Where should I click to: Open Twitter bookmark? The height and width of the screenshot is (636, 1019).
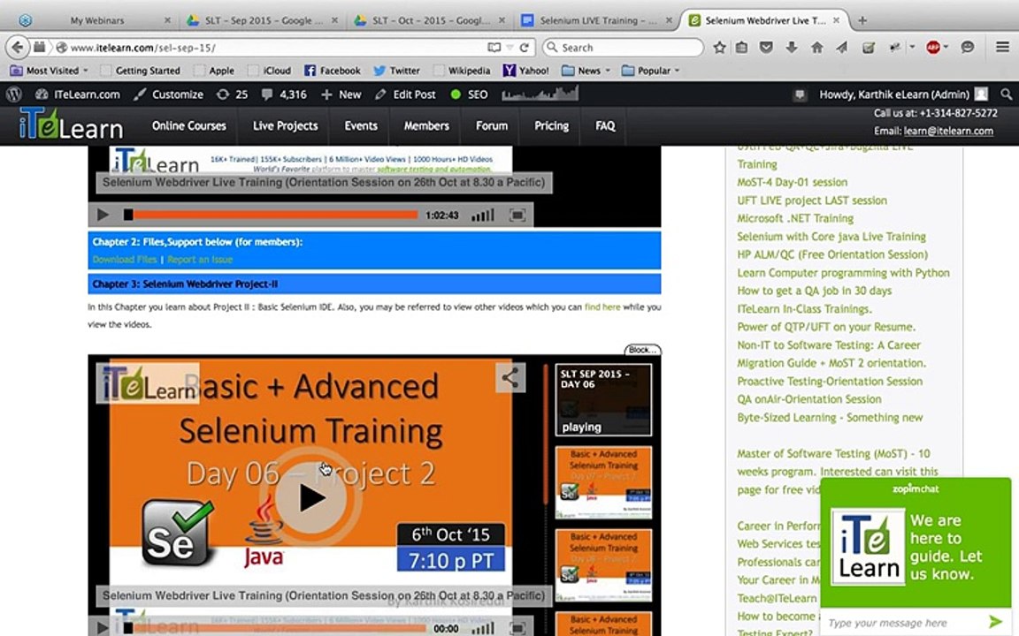coord(396,70)
